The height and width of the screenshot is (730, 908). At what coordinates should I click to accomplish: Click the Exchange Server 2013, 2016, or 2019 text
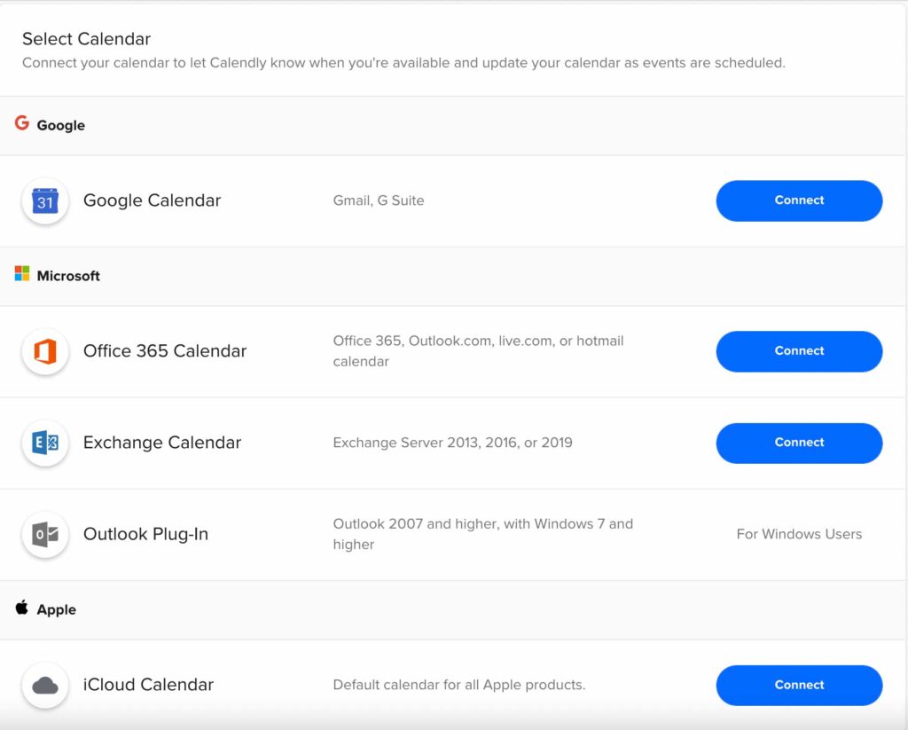pyautogui.click(x=453, y=443)
